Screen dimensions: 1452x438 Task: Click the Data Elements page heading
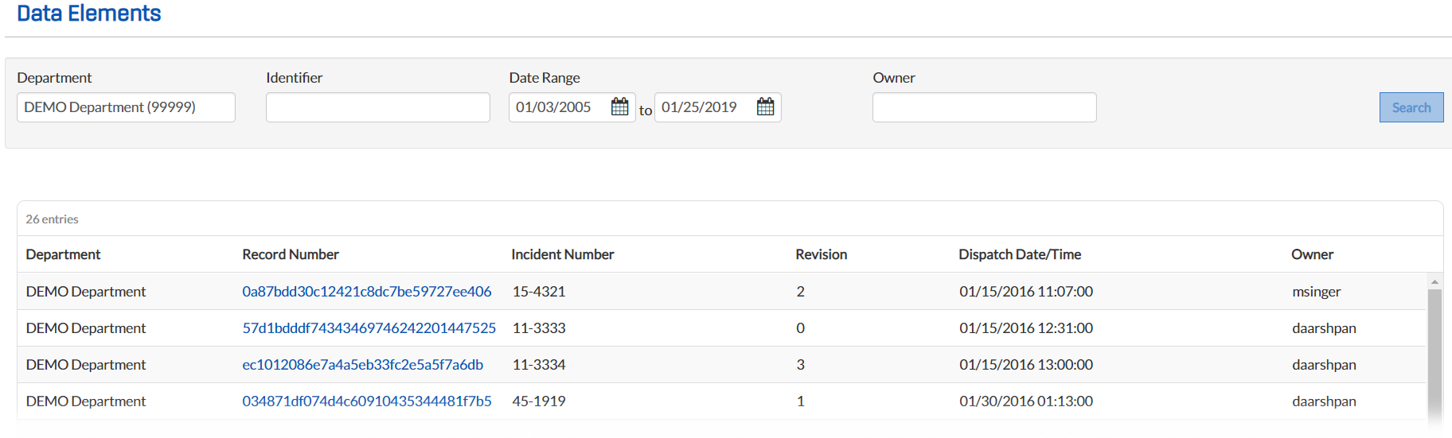point(89,14)
